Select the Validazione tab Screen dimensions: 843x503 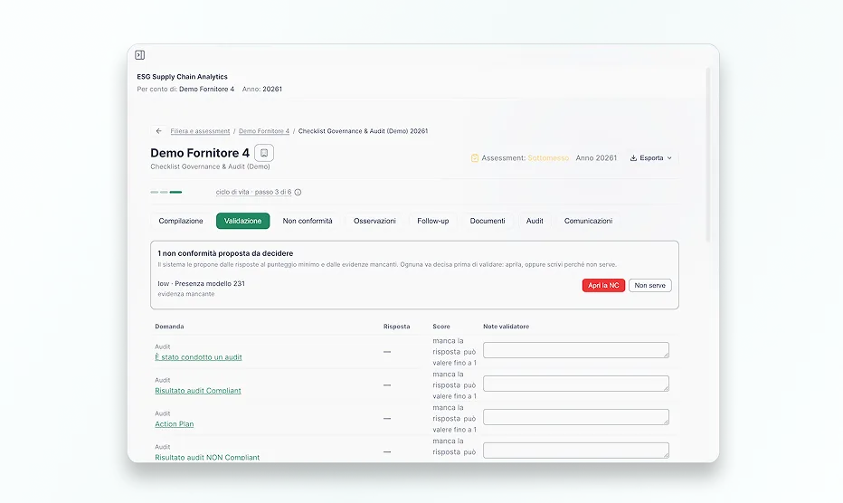(x=243, y=221)
